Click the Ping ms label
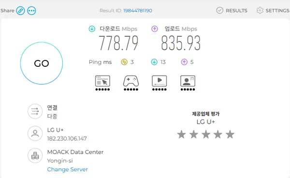 coord(100,62)
